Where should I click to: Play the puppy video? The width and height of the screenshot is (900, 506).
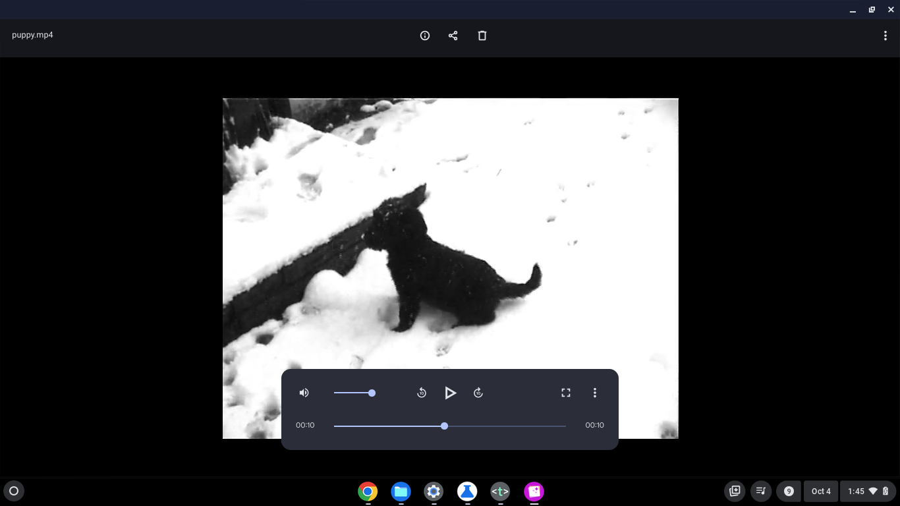click(x=451, y=393)
